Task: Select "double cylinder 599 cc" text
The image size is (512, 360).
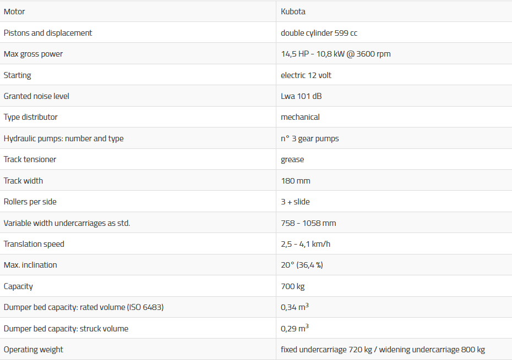Action: 319,33
